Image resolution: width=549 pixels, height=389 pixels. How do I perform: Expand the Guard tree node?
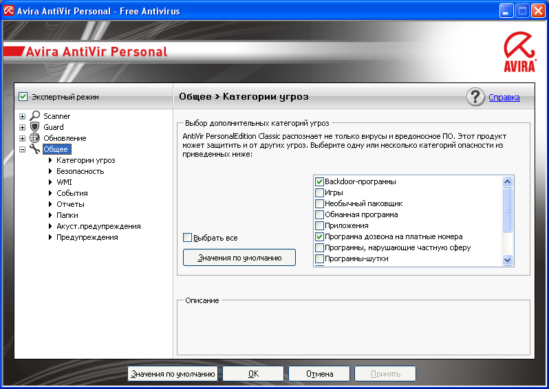(x=23, y=127)
